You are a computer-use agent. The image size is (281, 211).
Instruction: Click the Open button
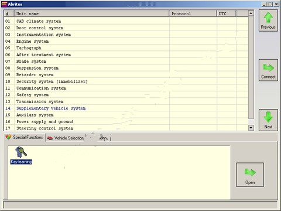250,175
